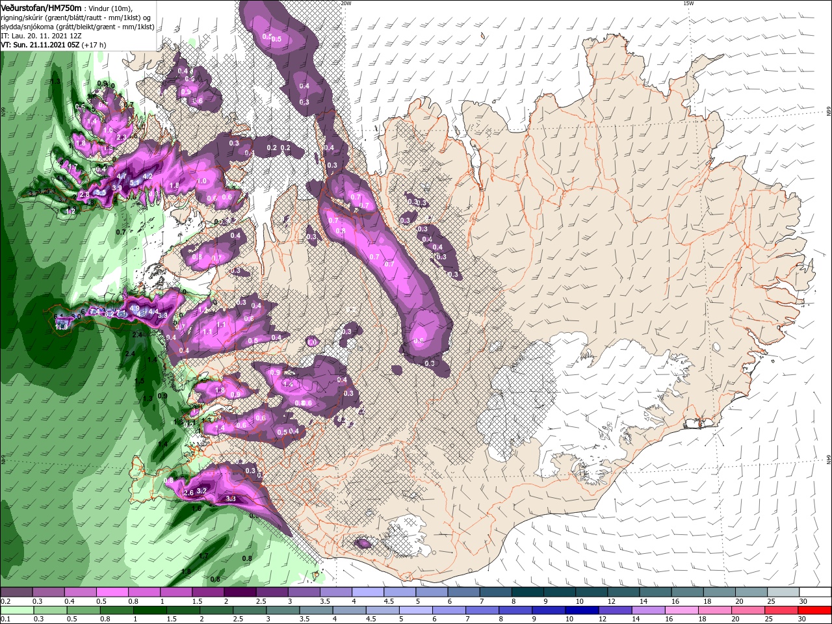Click the 0.2 label of the upper legend
This screenshot has height=624, width=832.
(5, 601)
